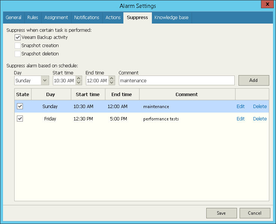Click the State column header

point(23,95)
